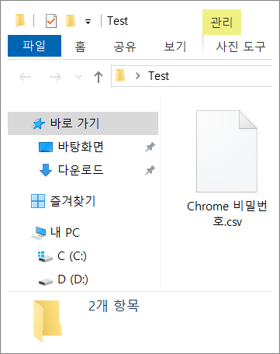Screen dimensions: 280x354
Task: Click the Chrome 비밀번호.csv file name
Action: pos(227,214)
